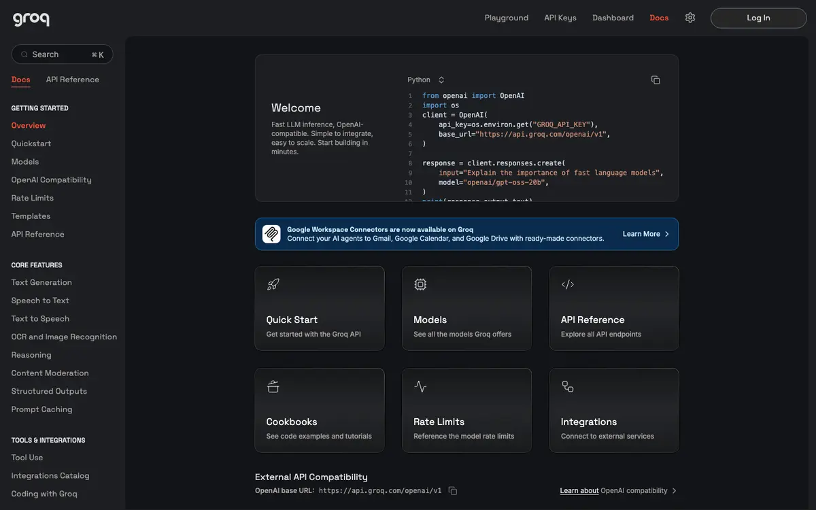Copy the OpenAI base URL
The image size is (816, 510).
453,491
